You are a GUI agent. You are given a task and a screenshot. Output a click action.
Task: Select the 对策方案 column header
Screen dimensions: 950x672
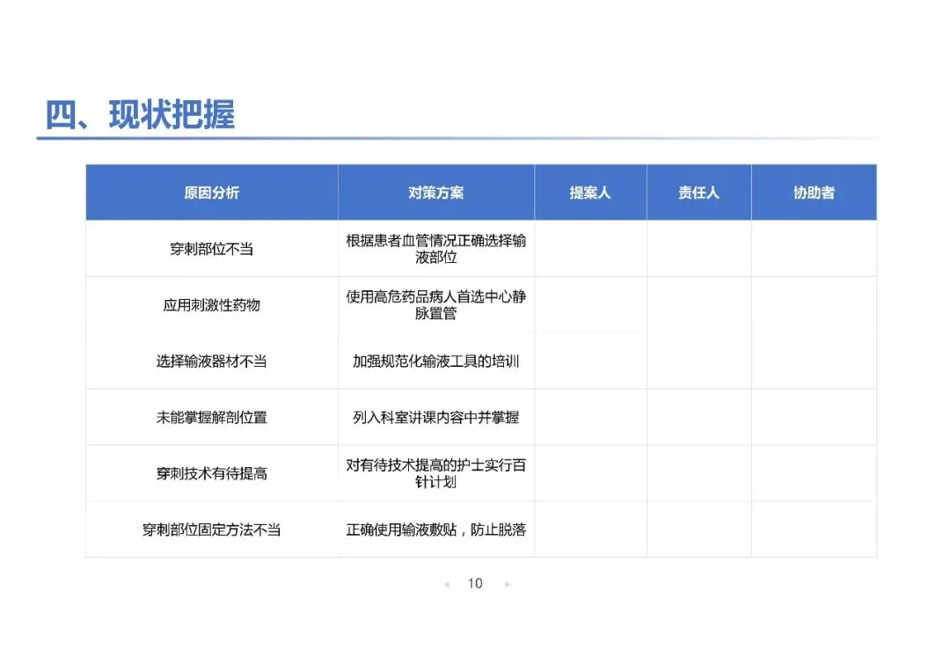click(436, 192)
